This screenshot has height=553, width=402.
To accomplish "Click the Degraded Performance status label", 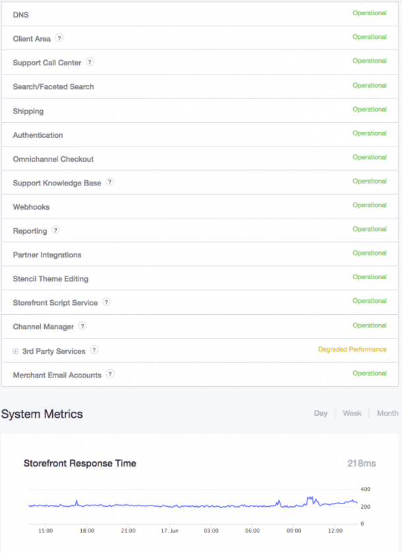I will coord(352,349).
